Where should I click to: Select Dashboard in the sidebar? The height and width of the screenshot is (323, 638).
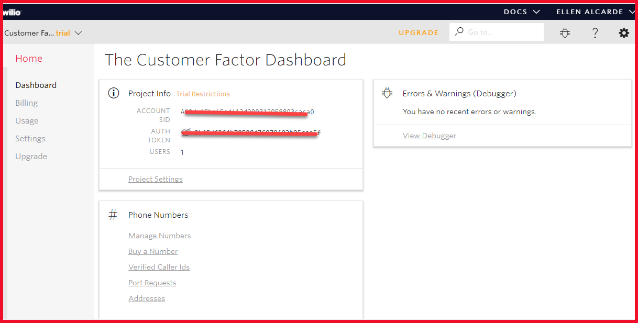(x=36, y=85)
